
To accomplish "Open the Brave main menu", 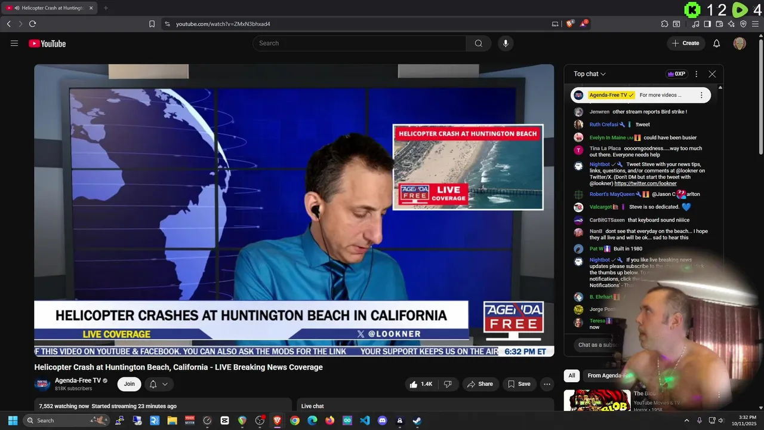I will pyautogui.click(x=755, y=24).
